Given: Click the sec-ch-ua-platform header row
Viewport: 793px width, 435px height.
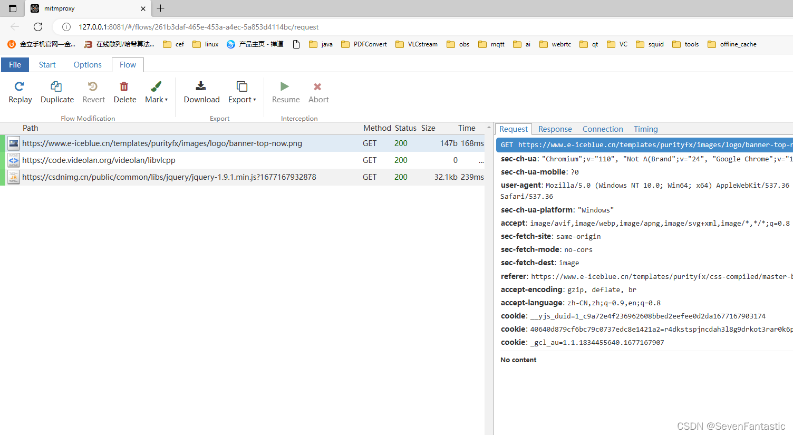Looking at the screenshot, I should [557, 210].
